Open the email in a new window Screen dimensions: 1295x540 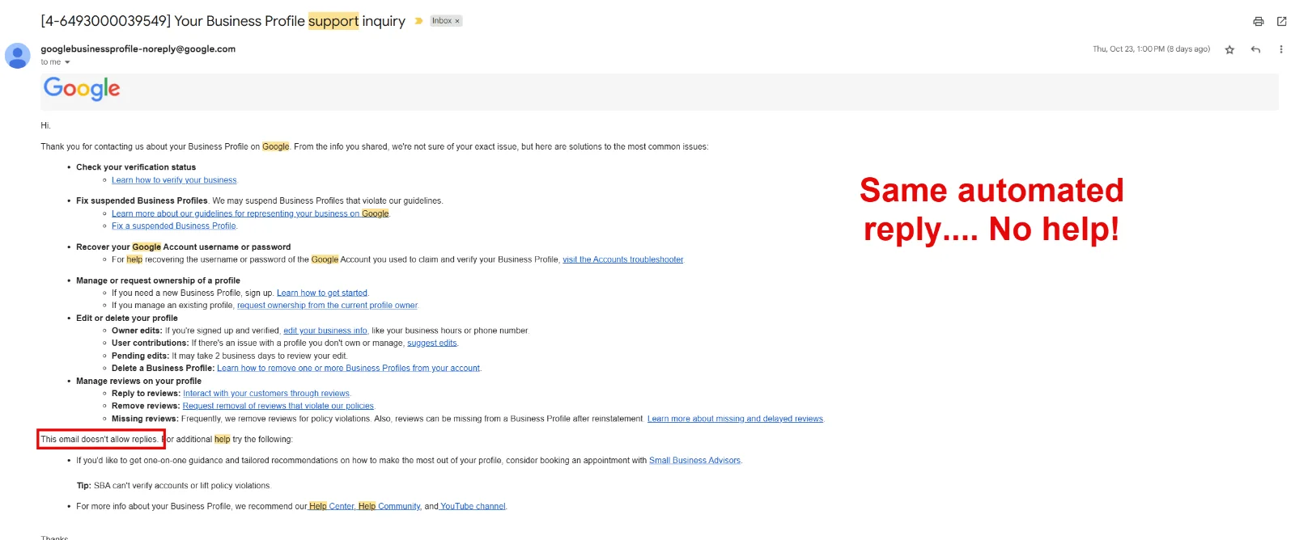click(1281, 22)
